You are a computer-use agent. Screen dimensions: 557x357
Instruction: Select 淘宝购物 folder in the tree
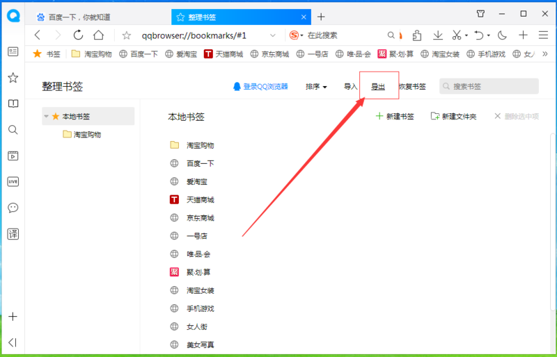tap(82, 134)
